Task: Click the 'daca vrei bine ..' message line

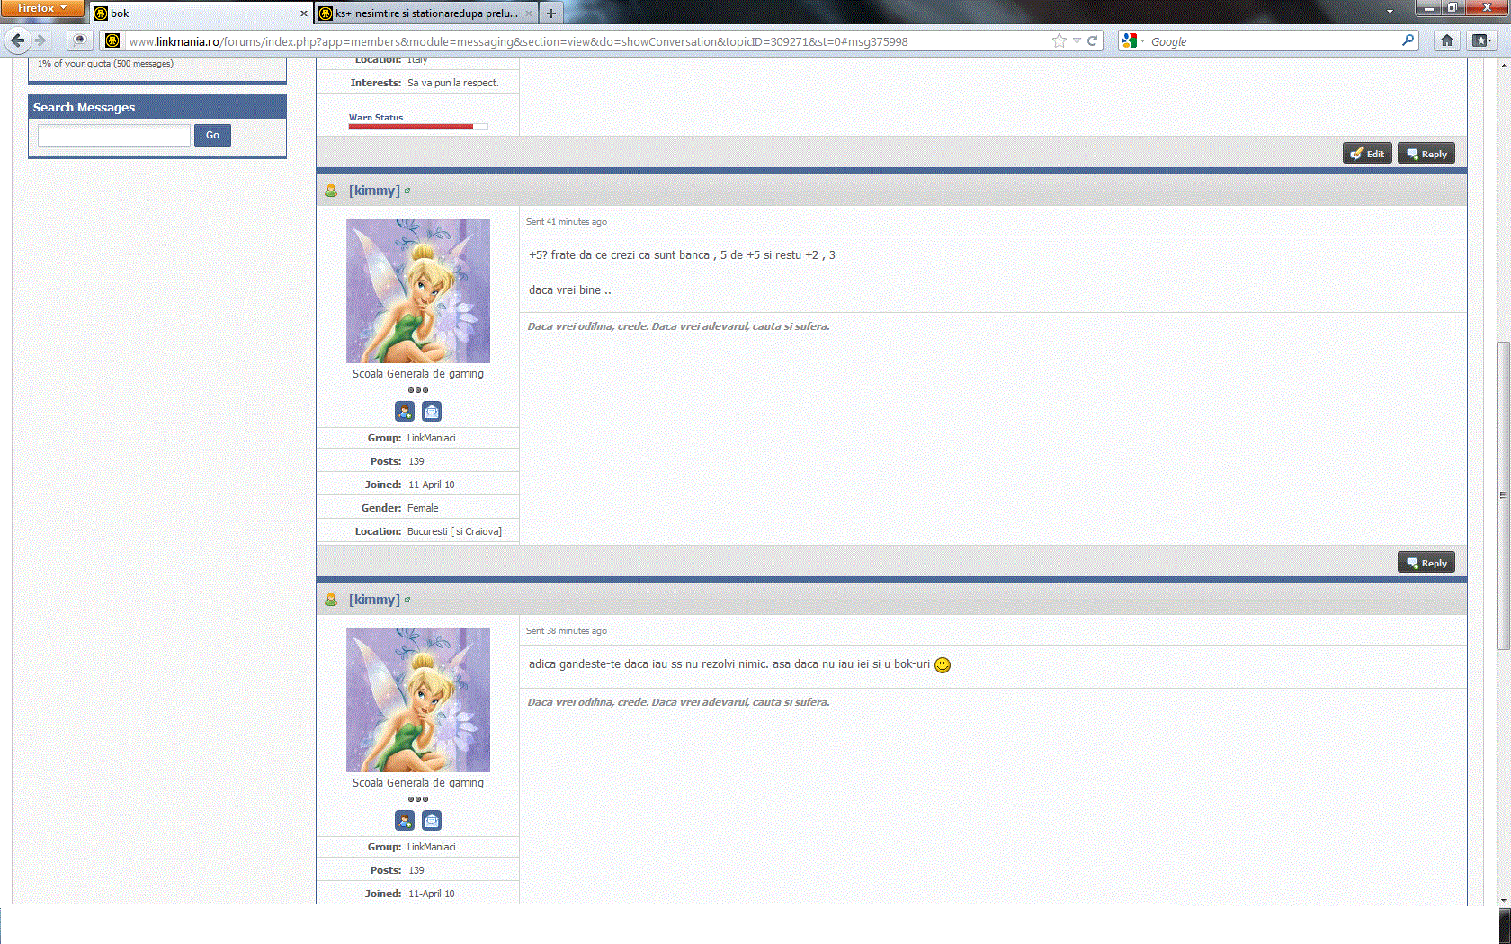Action: point(570,290)
